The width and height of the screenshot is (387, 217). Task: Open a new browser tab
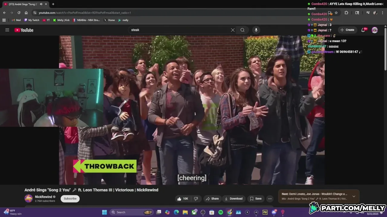pos(53,4)
